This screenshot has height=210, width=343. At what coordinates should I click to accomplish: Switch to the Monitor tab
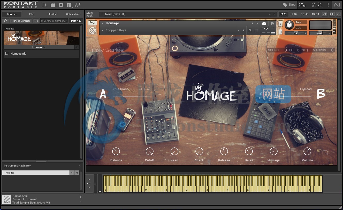click(52, 14)
